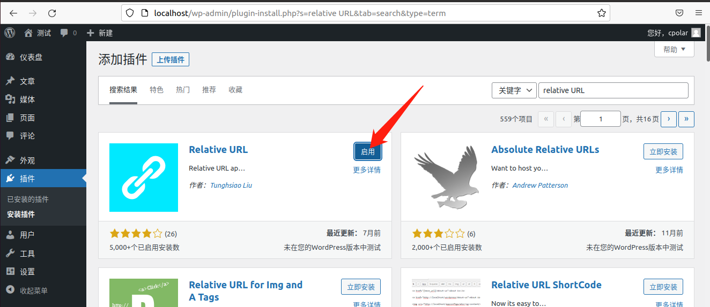The image size is (710, 307).
Task: Reload the page with refresh icon
Action: tap(52, 13)
